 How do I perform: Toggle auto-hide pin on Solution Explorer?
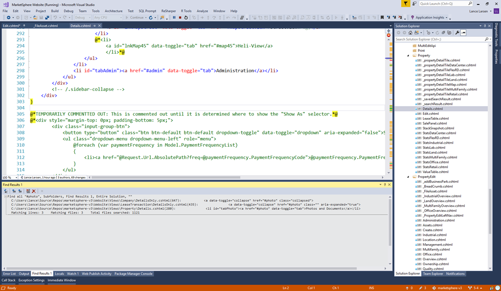click(x=485, y=26)
